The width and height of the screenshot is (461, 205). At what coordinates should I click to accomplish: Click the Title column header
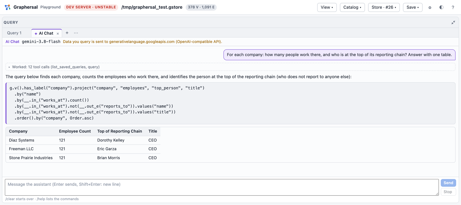[153, 131]
